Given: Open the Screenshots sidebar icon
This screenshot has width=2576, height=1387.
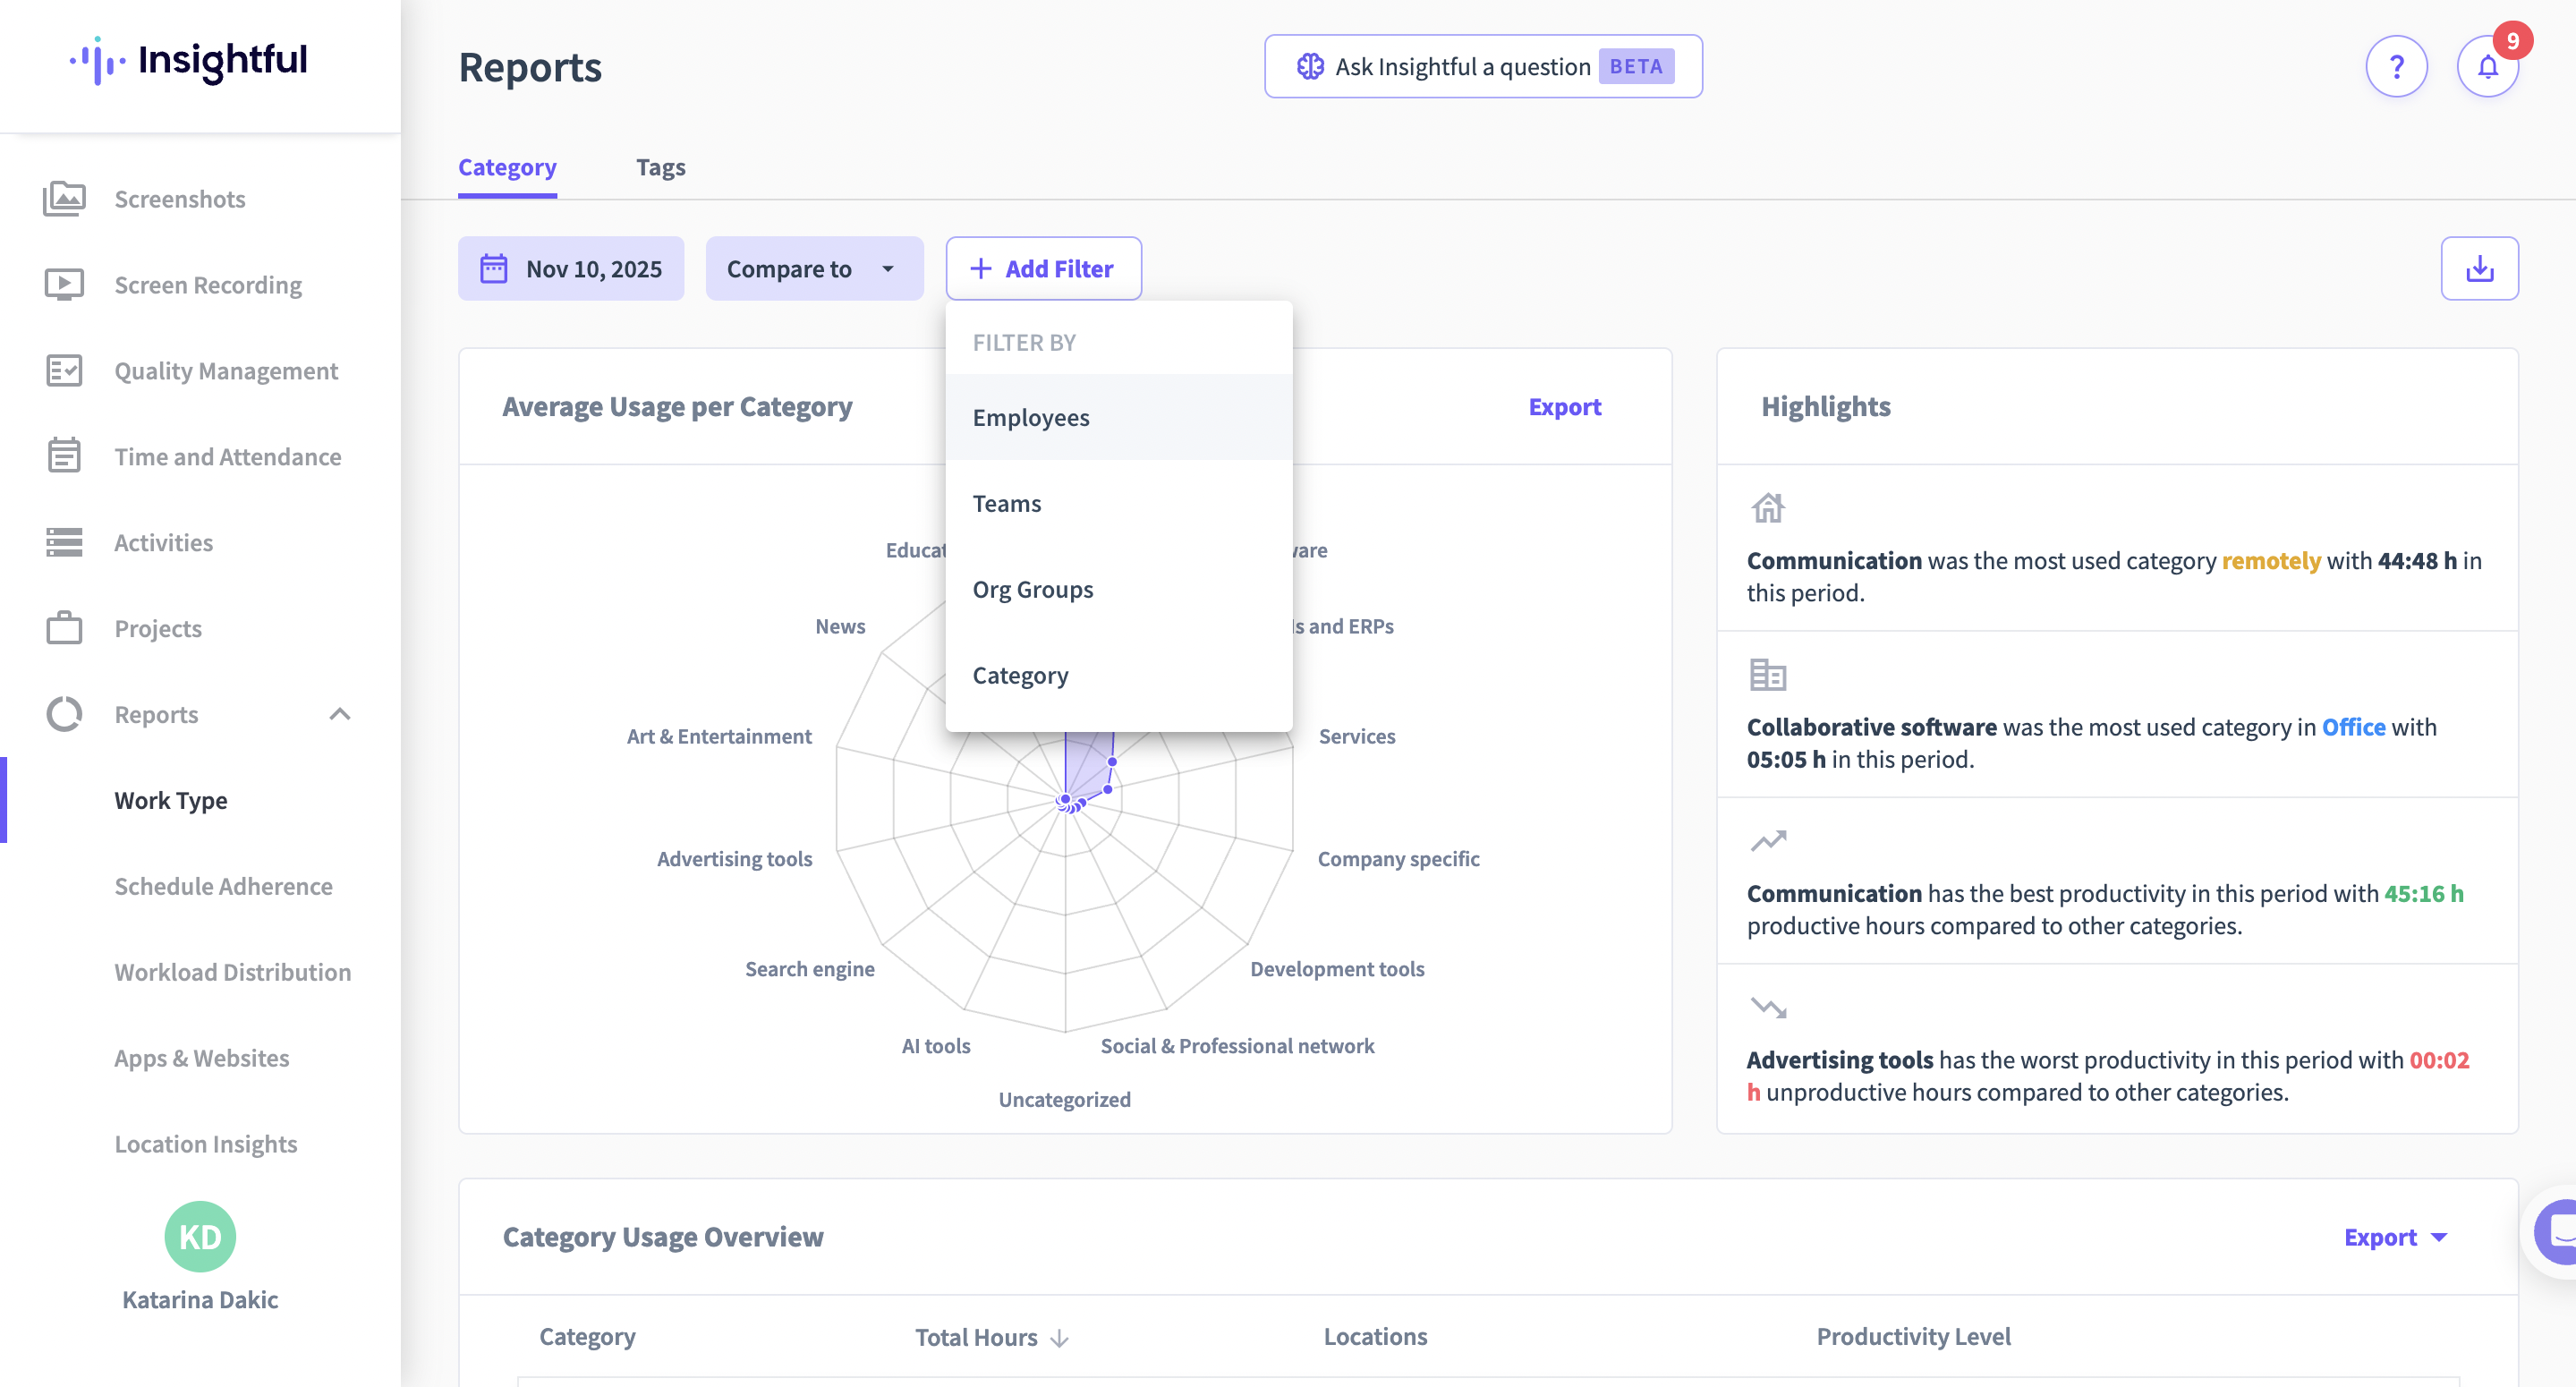Looking at the screenshot, I should pos(64,199).
